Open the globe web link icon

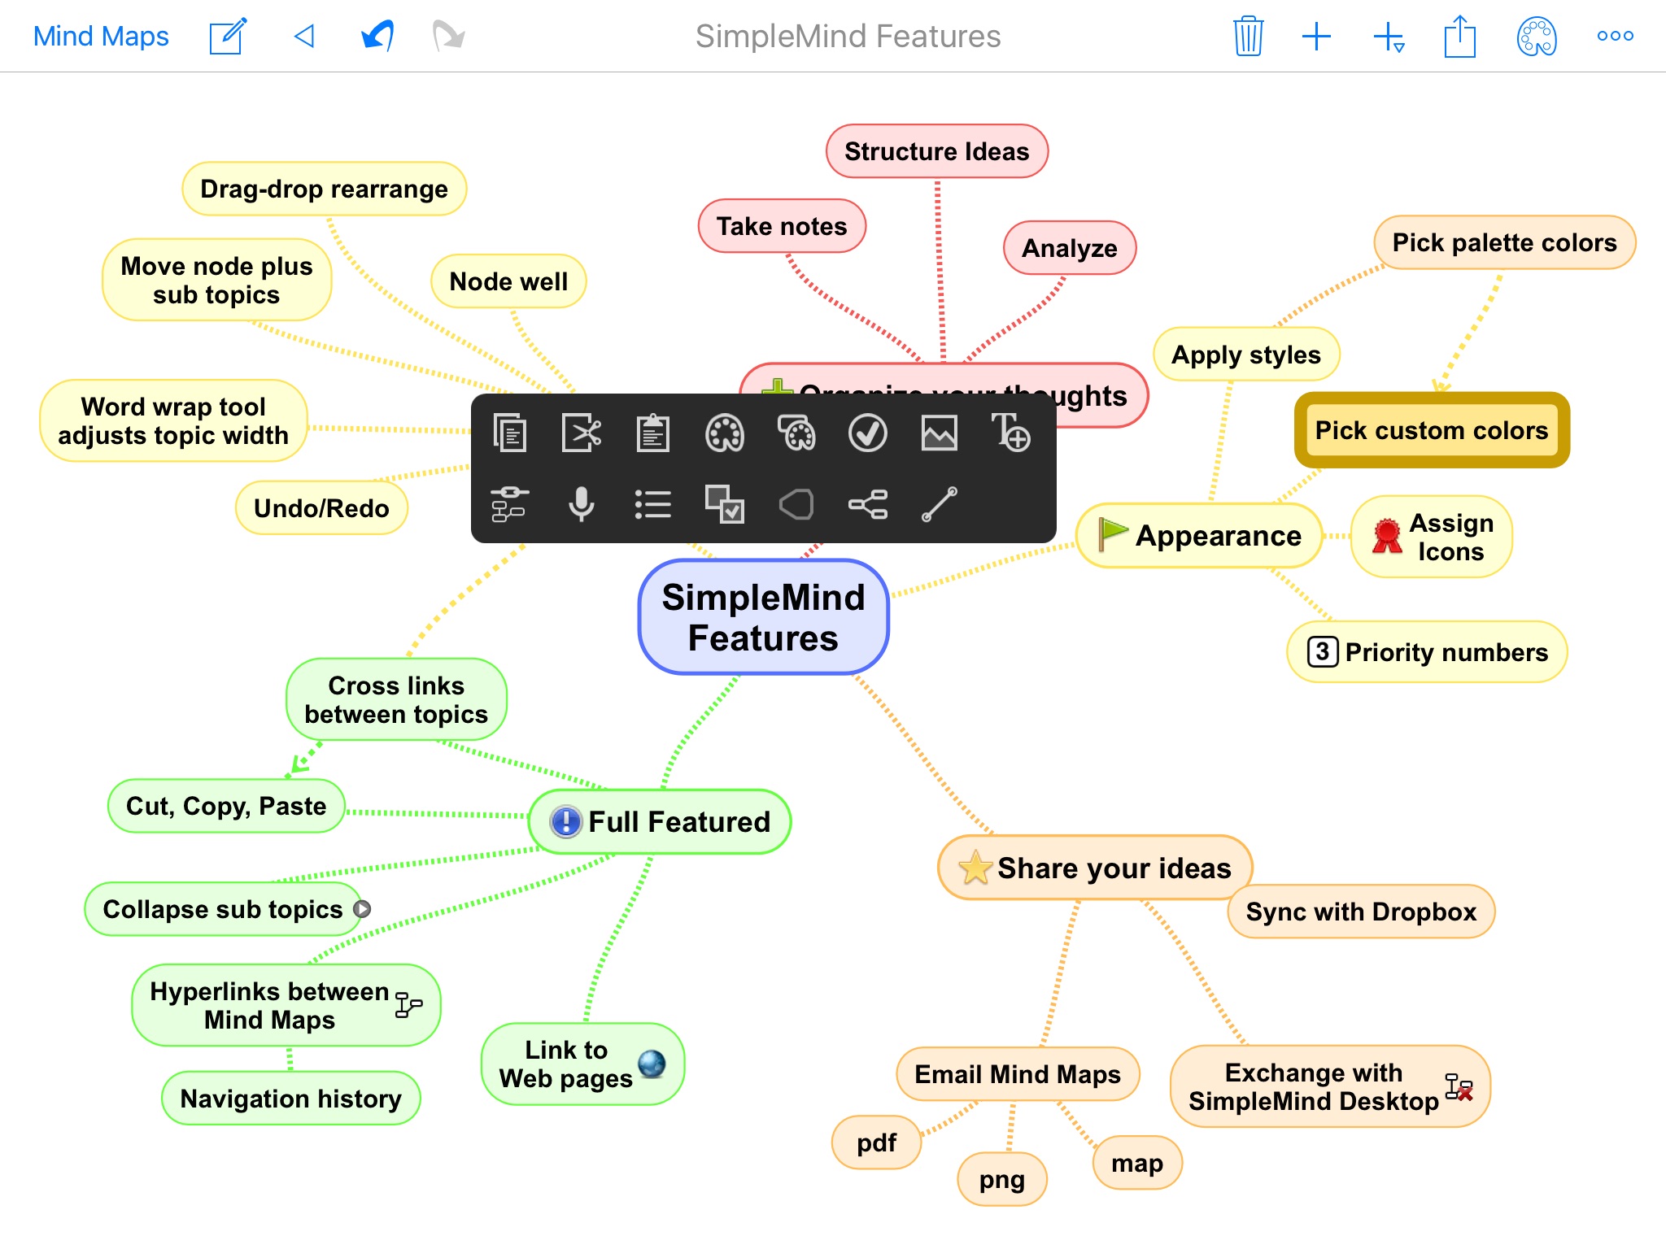coord(652,1064)
